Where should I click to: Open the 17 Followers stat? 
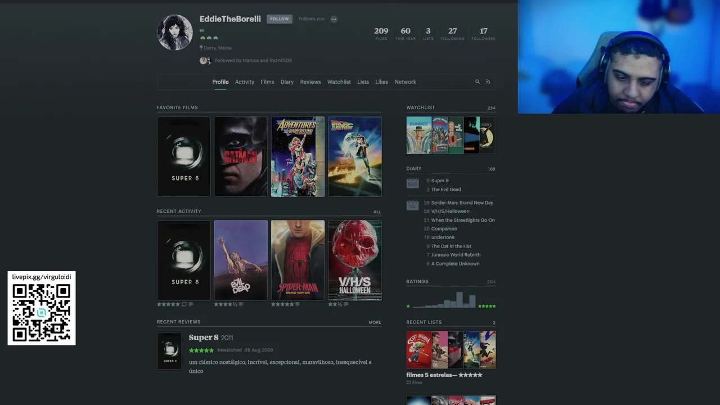pyautogui.click(x=484, y=34)
